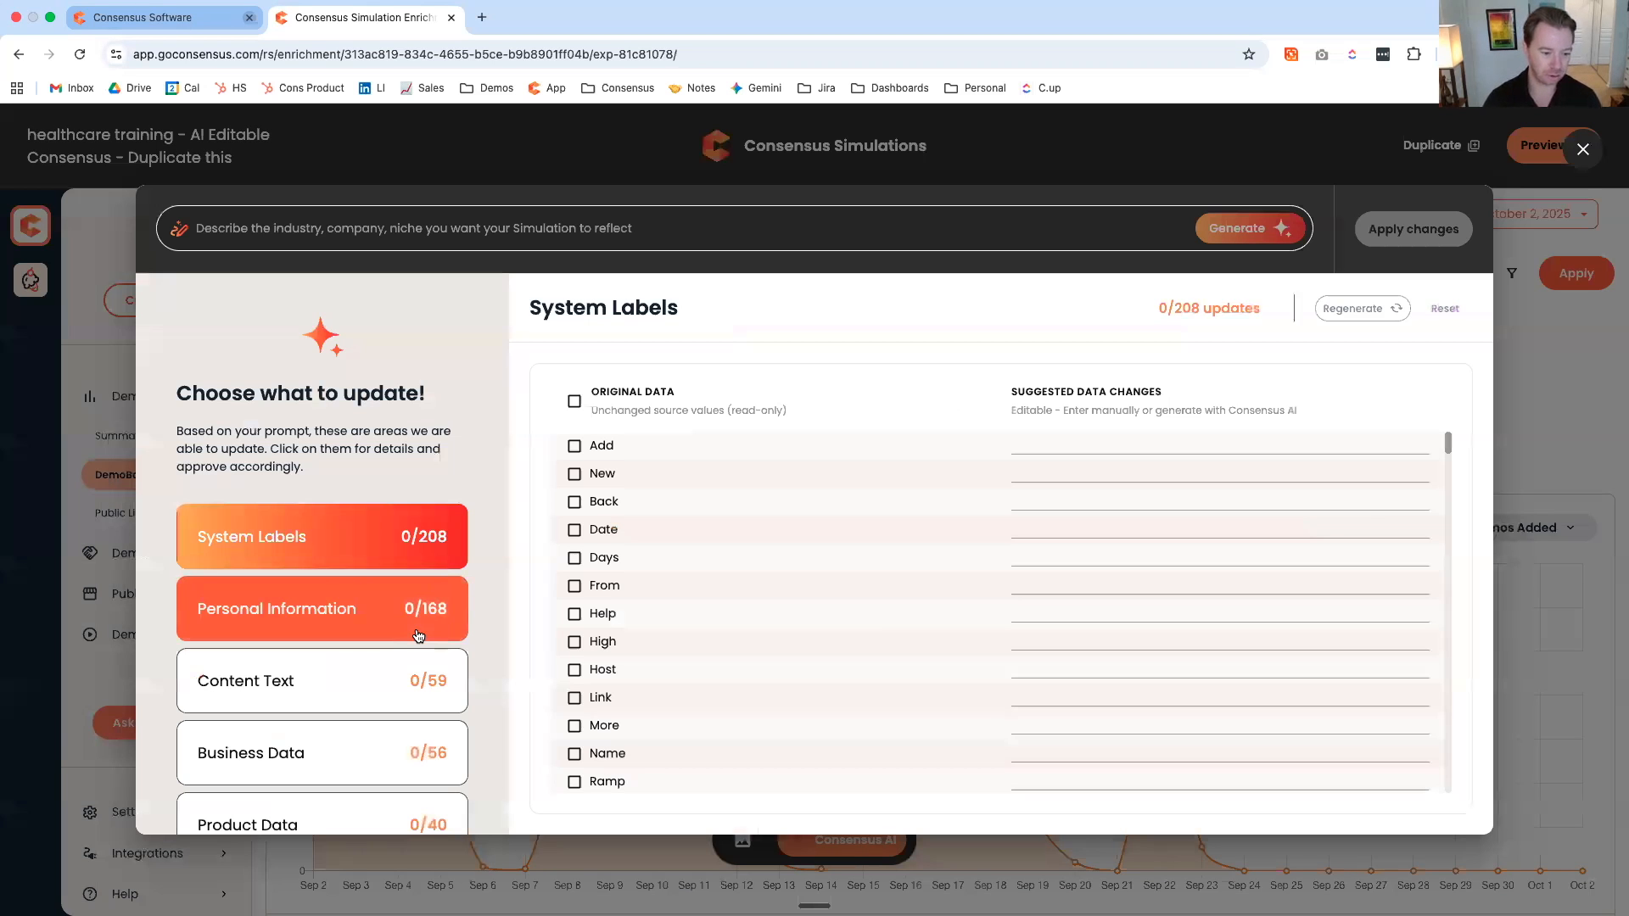
Task: Check the Add row checkbox
Action: pos(574,445)
